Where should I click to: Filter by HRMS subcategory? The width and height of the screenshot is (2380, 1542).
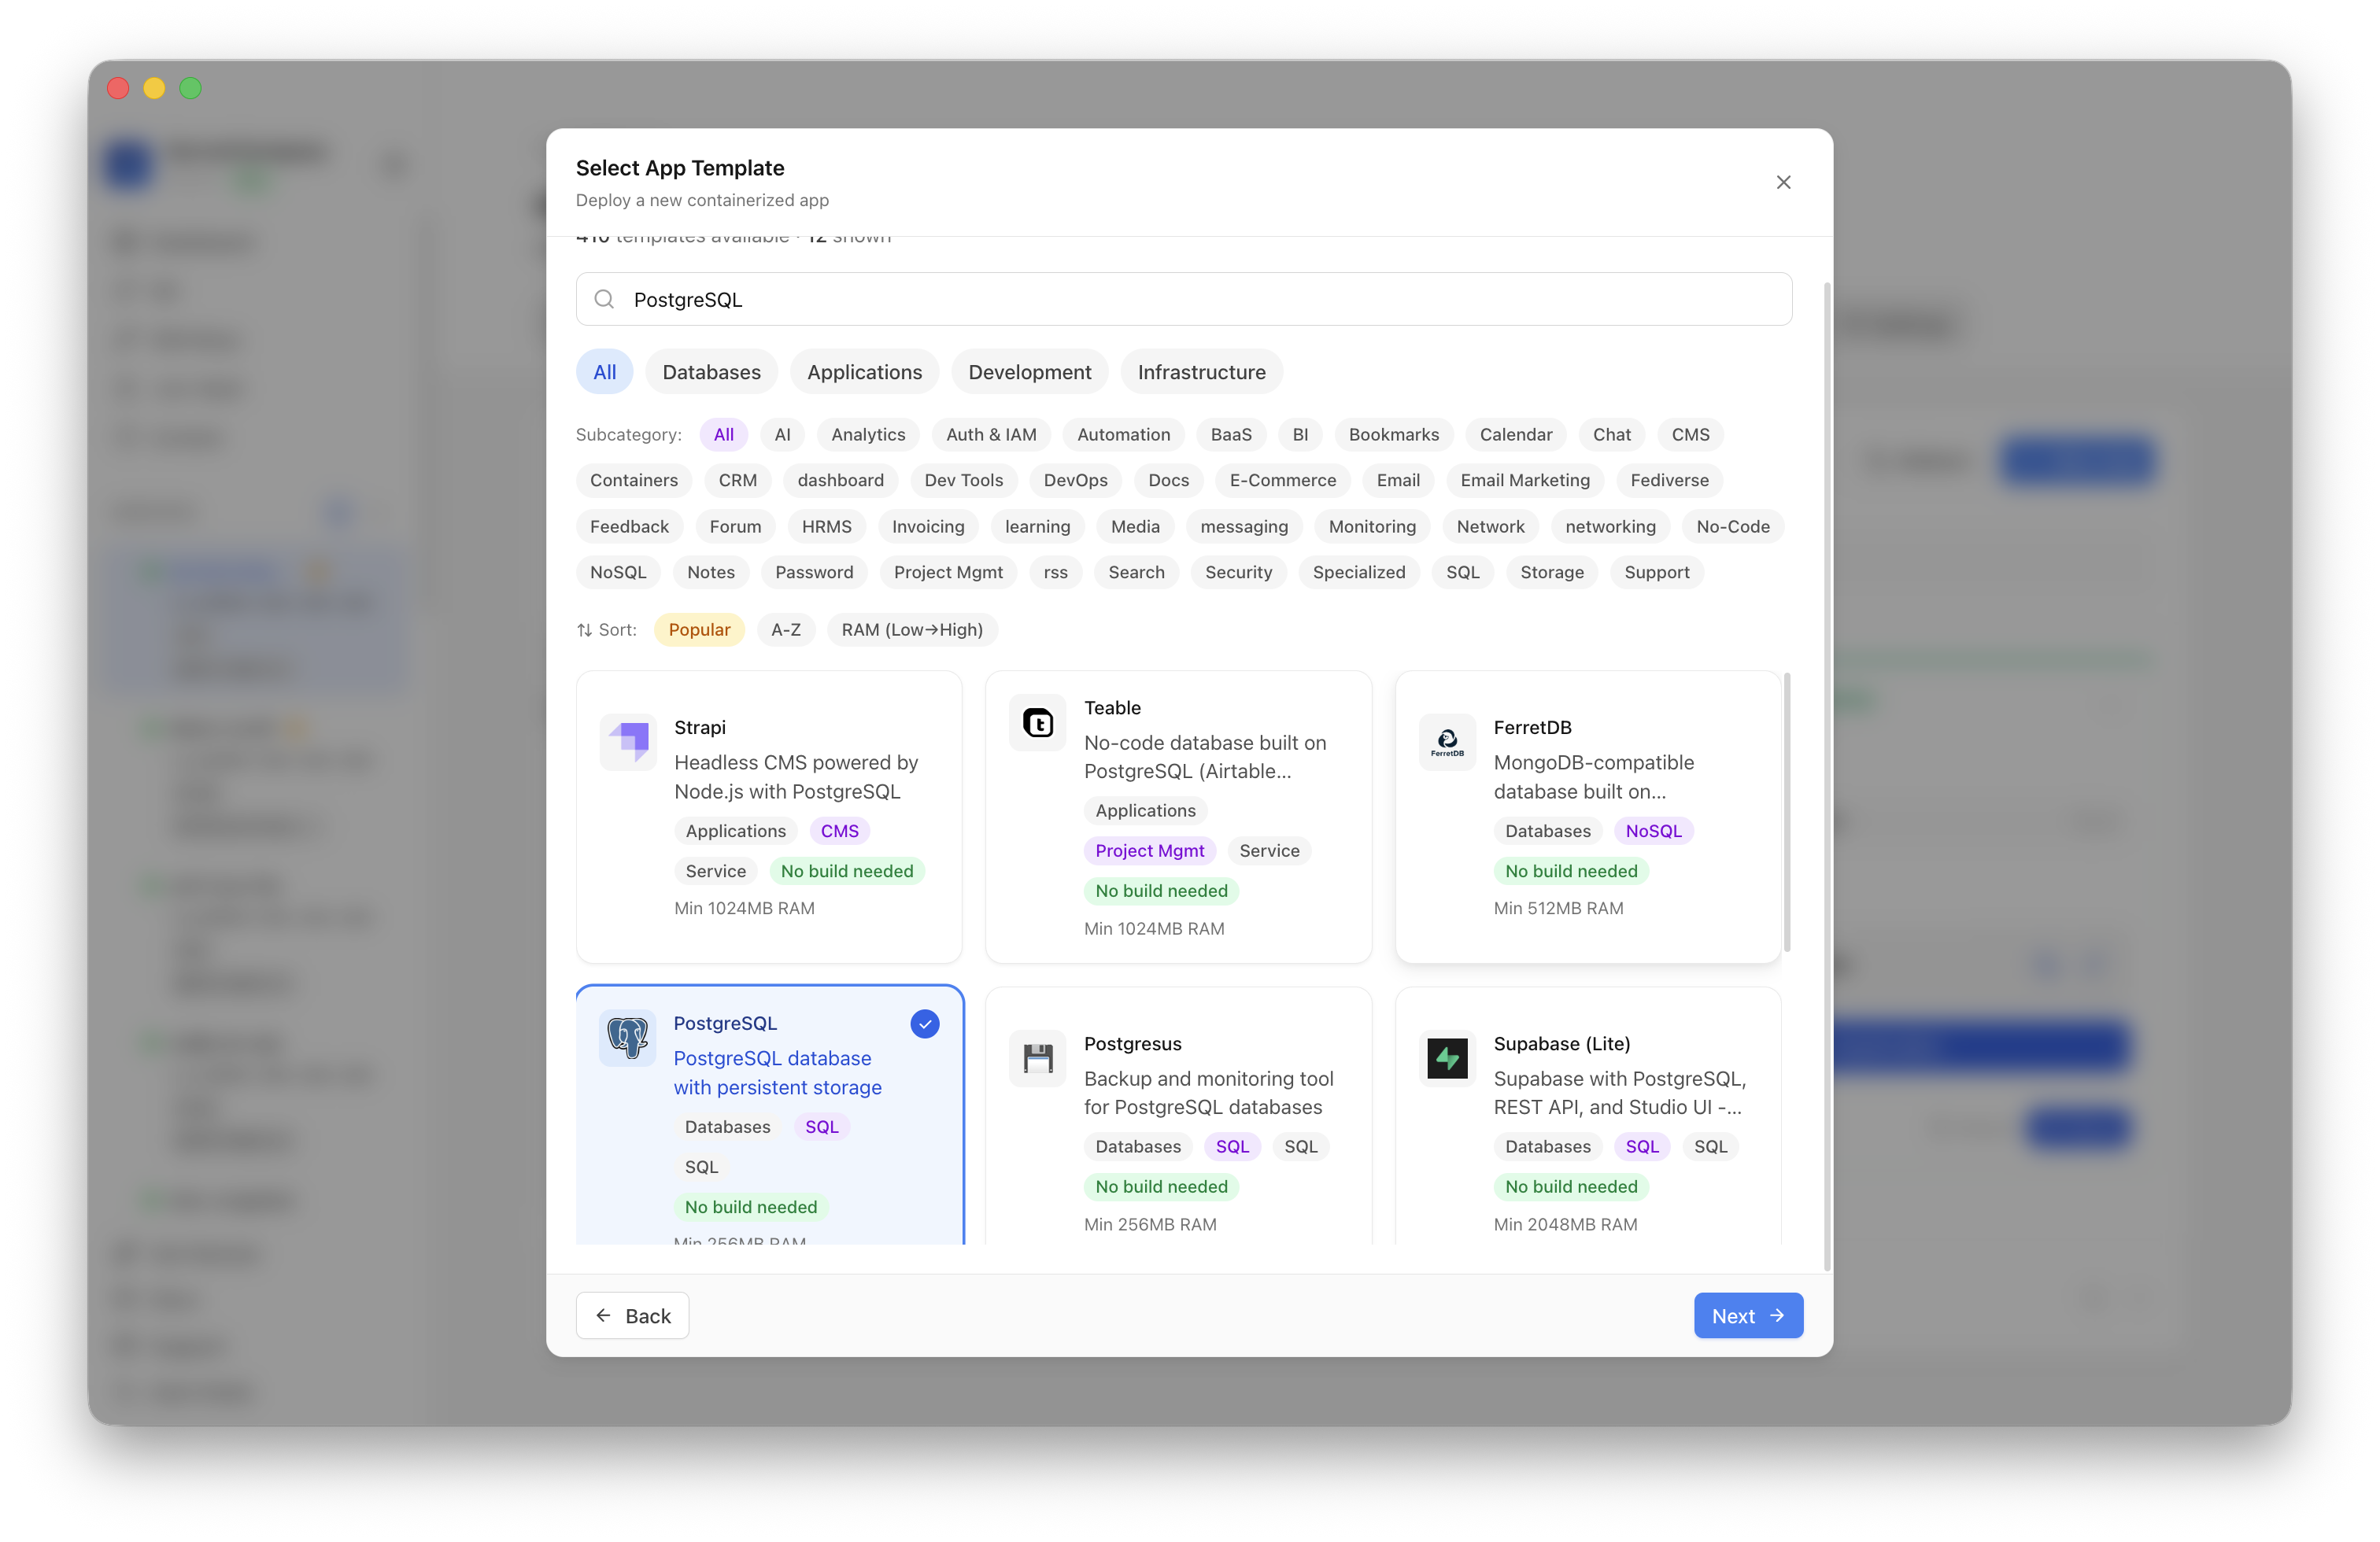[x=826, y=526]
